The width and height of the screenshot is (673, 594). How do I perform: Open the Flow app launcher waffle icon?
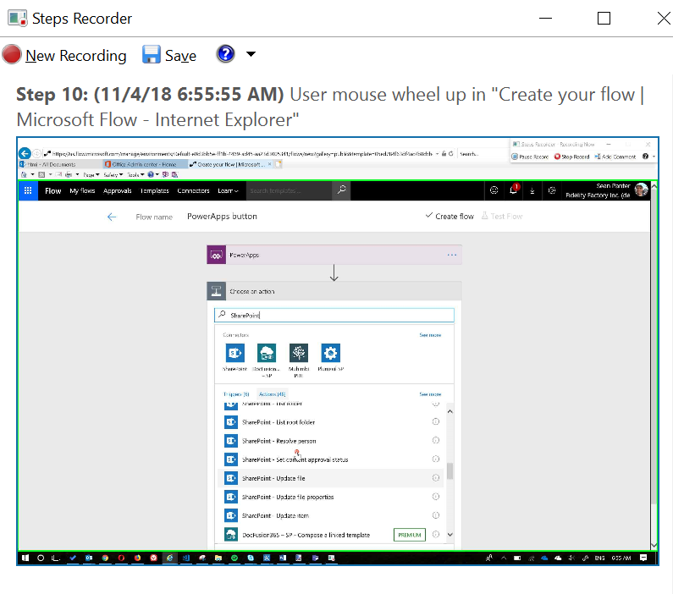[x=28, y=190]
